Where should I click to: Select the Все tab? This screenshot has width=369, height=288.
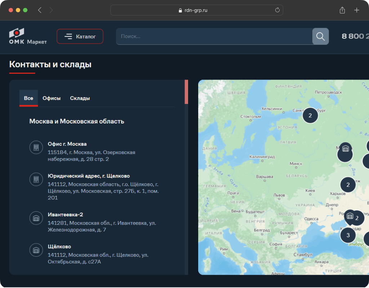click(28, 98)
